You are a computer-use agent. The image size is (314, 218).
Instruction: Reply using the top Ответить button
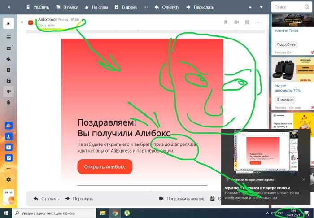point(167,7)
